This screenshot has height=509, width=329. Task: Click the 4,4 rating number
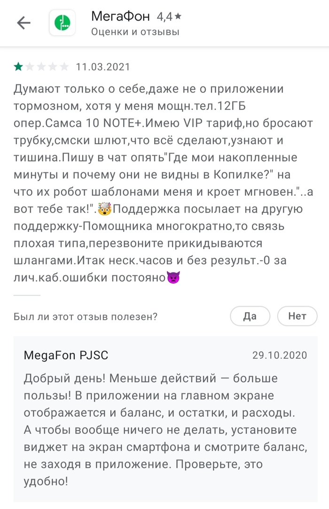[164, 17]
